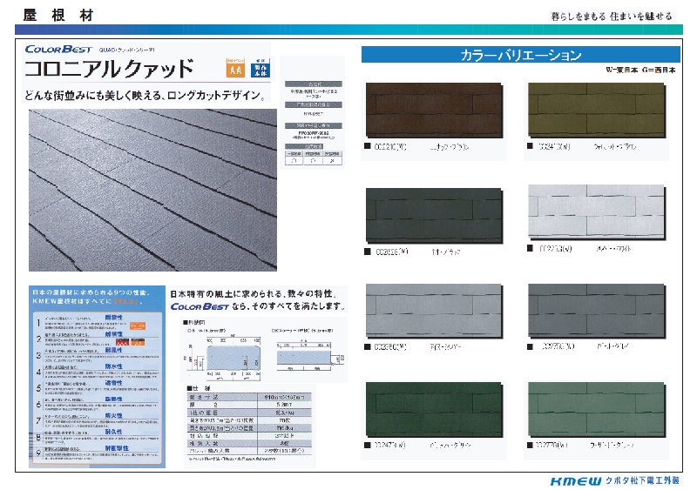Click performance row 1 耐震性

click(x=98, y=322)
